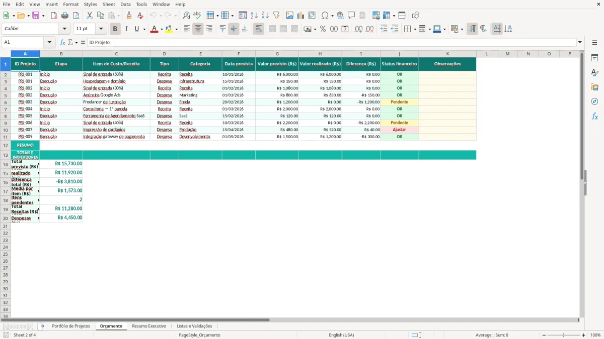Open the Navigator compass in the sidebar
This screenshot has height=339, width=604.
(594, 101)
